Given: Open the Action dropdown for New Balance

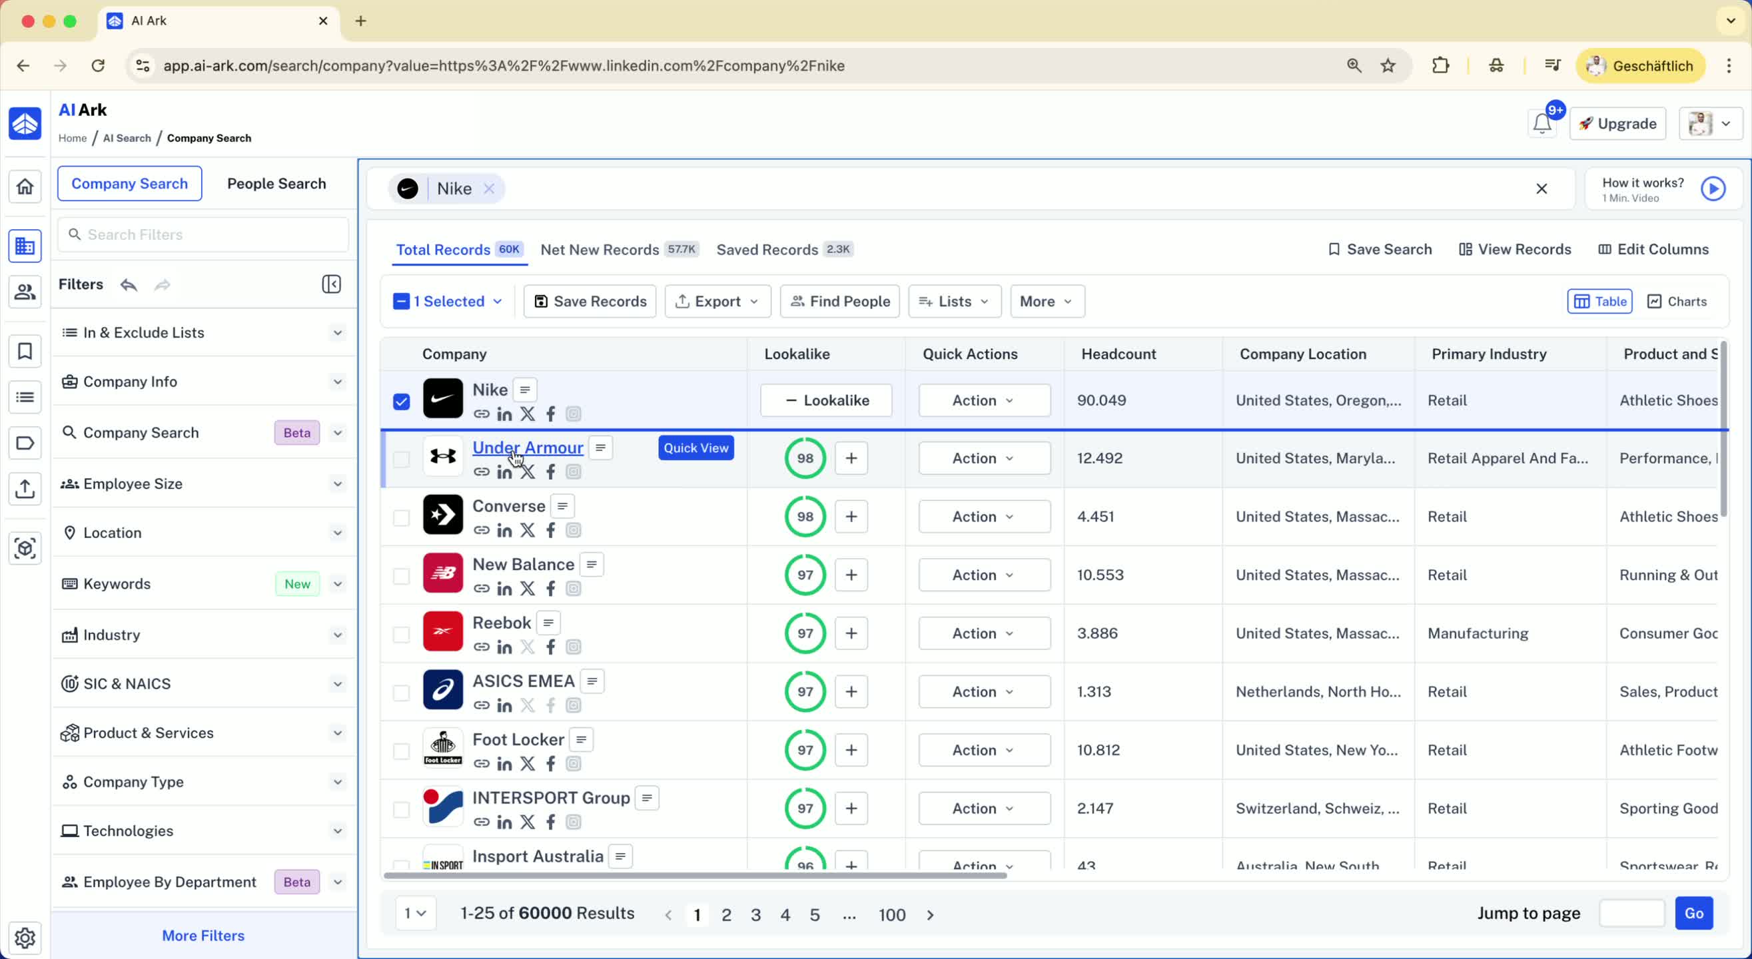Looking at the screenshot, I should click(983, 575).
